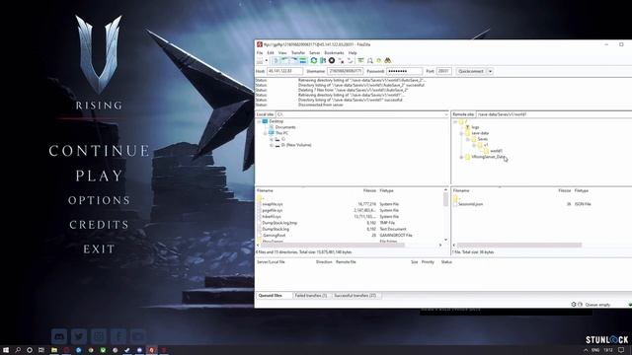The image size is (632, 355).
Task: Open Options in V Rising menu
Action: pos(99,200)
